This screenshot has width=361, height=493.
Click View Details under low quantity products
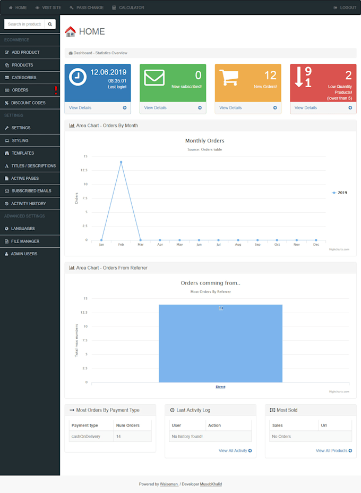306,107
